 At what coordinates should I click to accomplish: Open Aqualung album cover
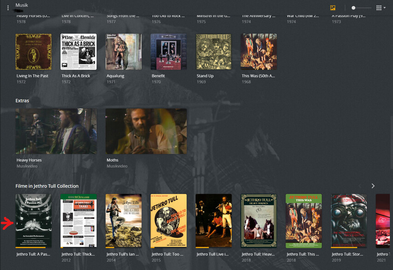coord(124,52)
